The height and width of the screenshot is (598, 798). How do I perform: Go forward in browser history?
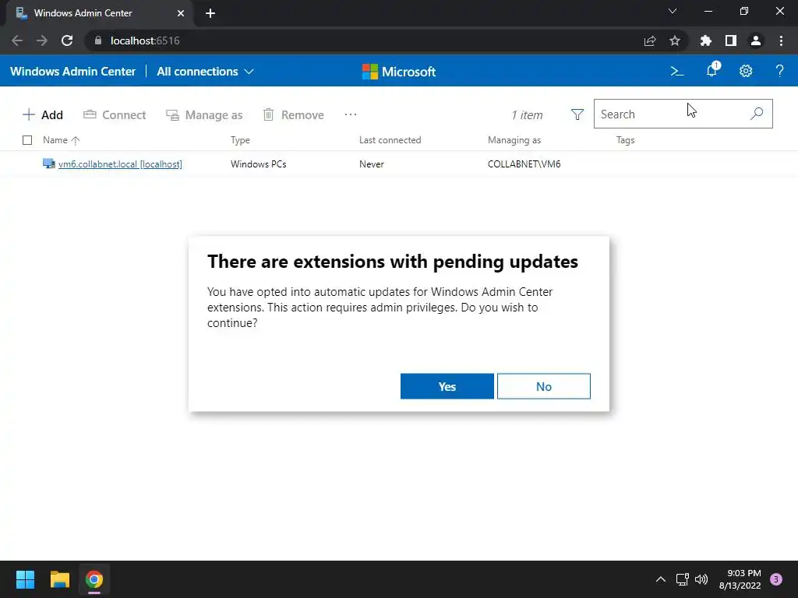[x=42, y=40]
